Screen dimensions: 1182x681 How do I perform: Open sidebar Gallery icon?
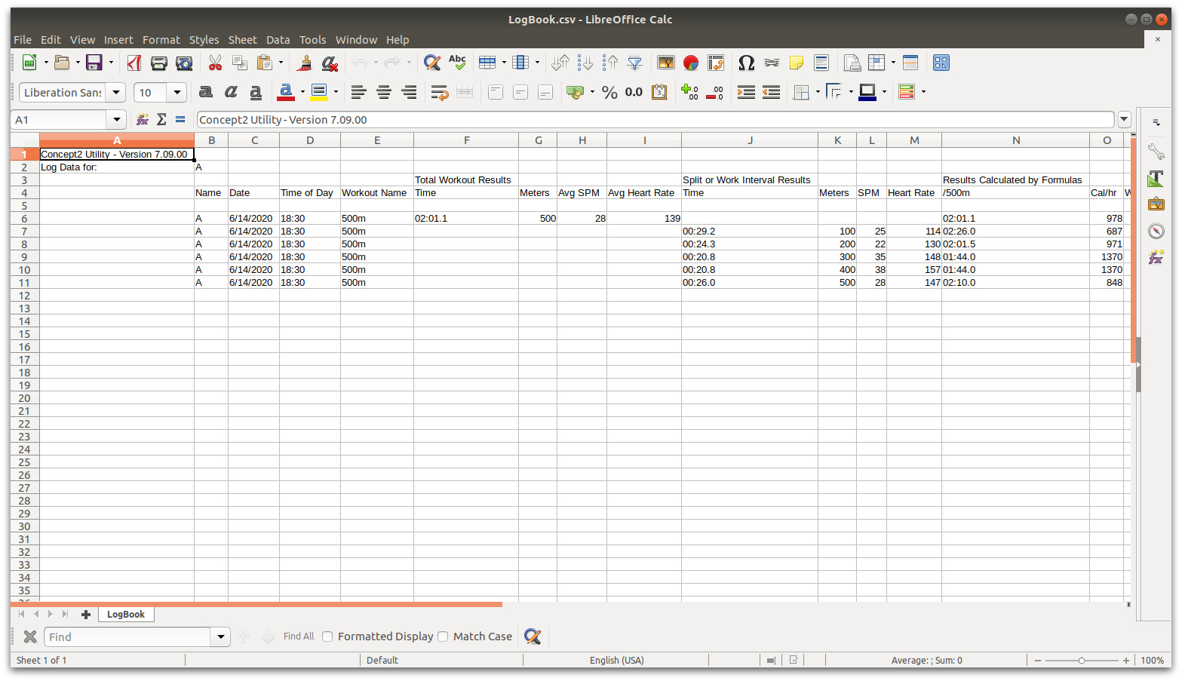1156,204
